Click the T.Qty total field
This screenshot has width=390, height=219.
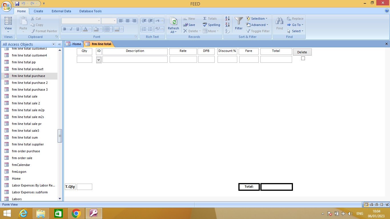[85, 187]
